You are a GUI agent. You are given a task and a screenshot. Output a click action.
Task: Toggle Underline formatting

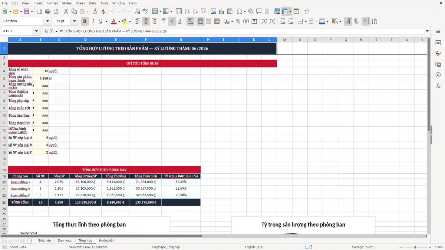pos(101,21)
